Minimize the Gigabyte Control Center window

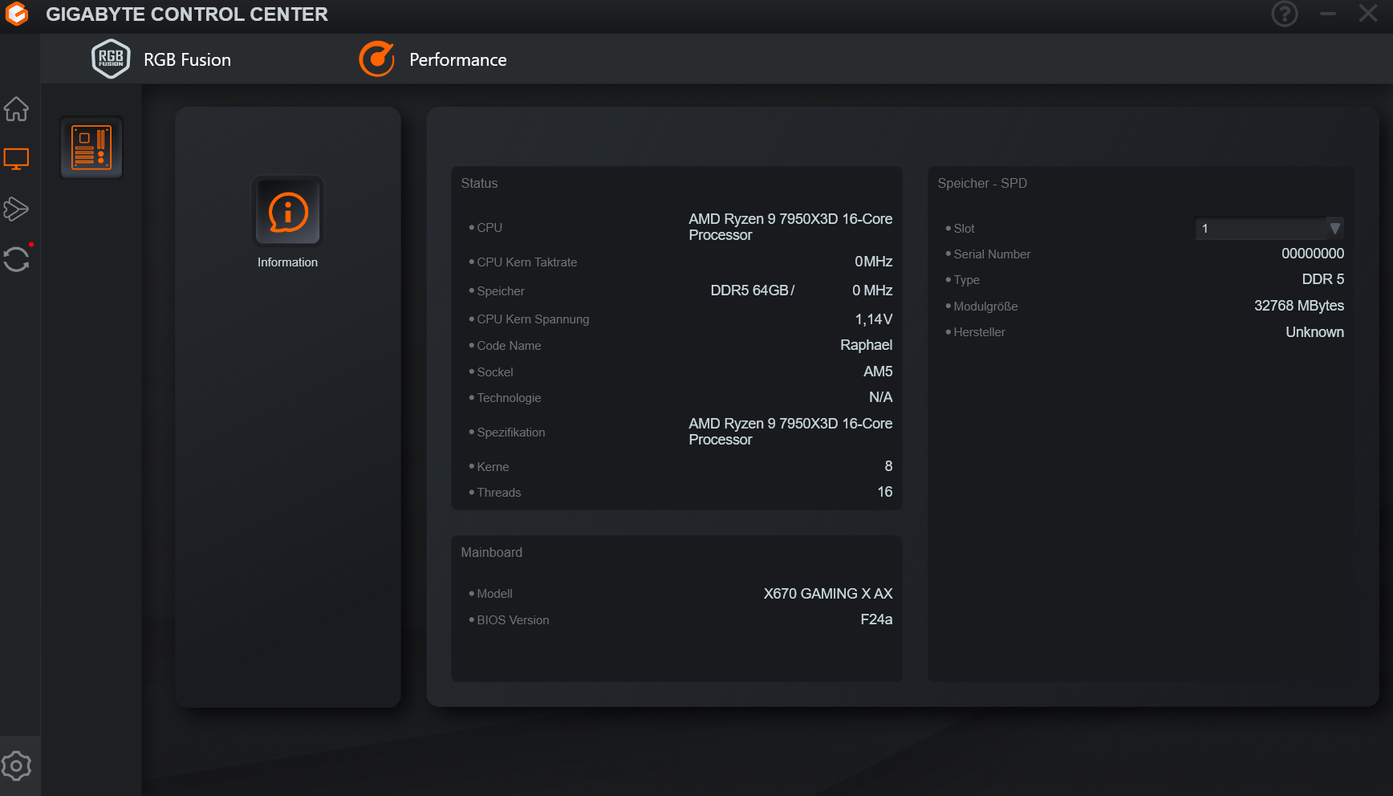coord(1328,14)
